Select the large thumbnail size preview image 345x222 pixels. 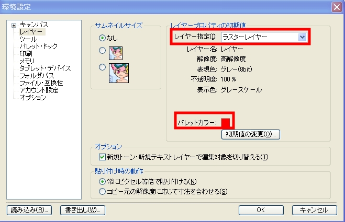pyautogui.click(x=119, y=73)
